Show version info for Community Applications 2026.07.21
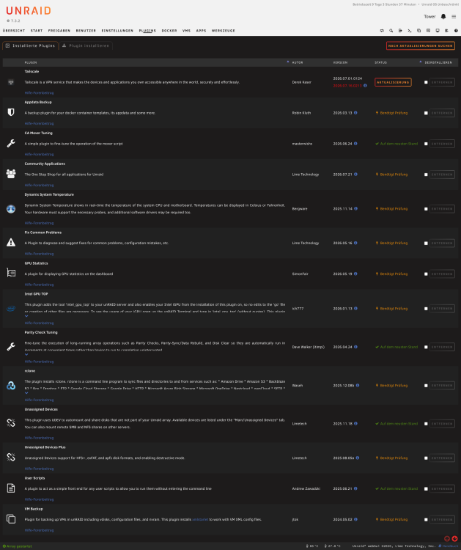Image resolution: width=461 pixels, height=550 pixels. pyautogui.click(x=355, y=175)
